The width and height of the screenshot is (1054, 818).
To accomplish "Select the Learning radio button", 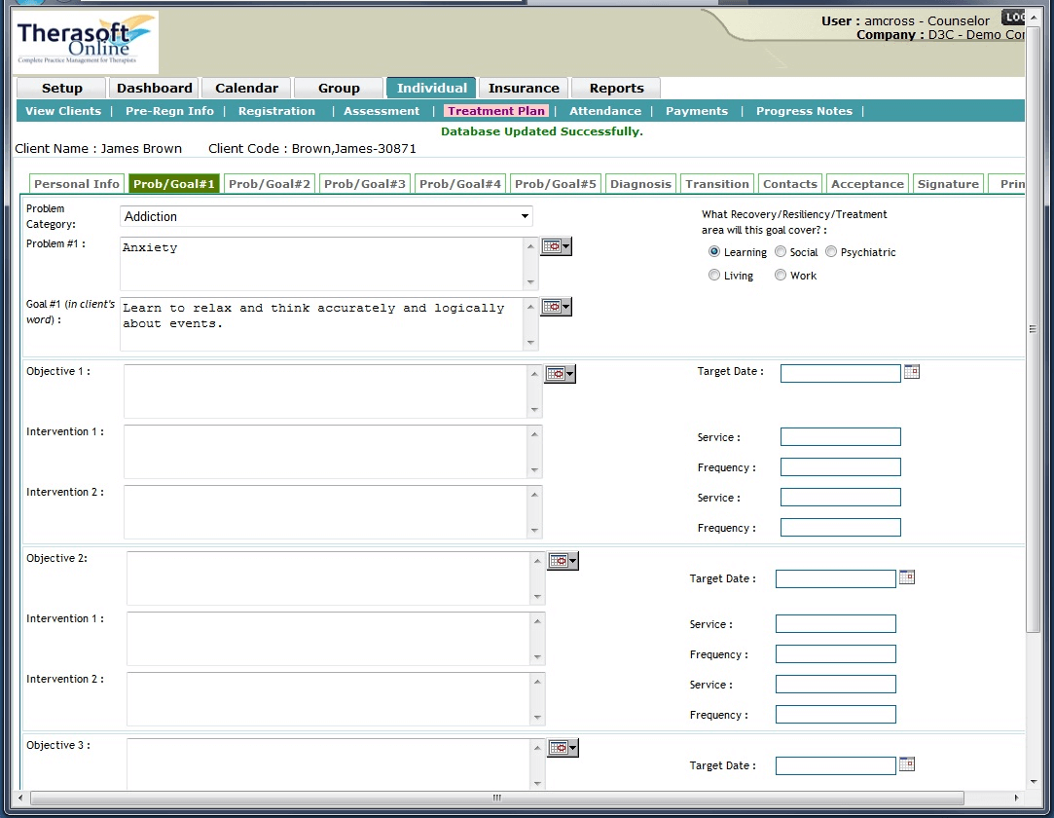I will coord(714,251).
